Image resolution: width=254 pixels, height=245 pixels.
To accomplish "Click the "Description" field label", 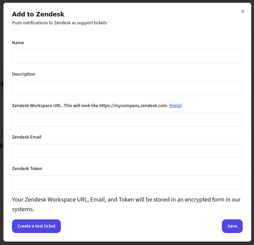I will coord(24,74).
